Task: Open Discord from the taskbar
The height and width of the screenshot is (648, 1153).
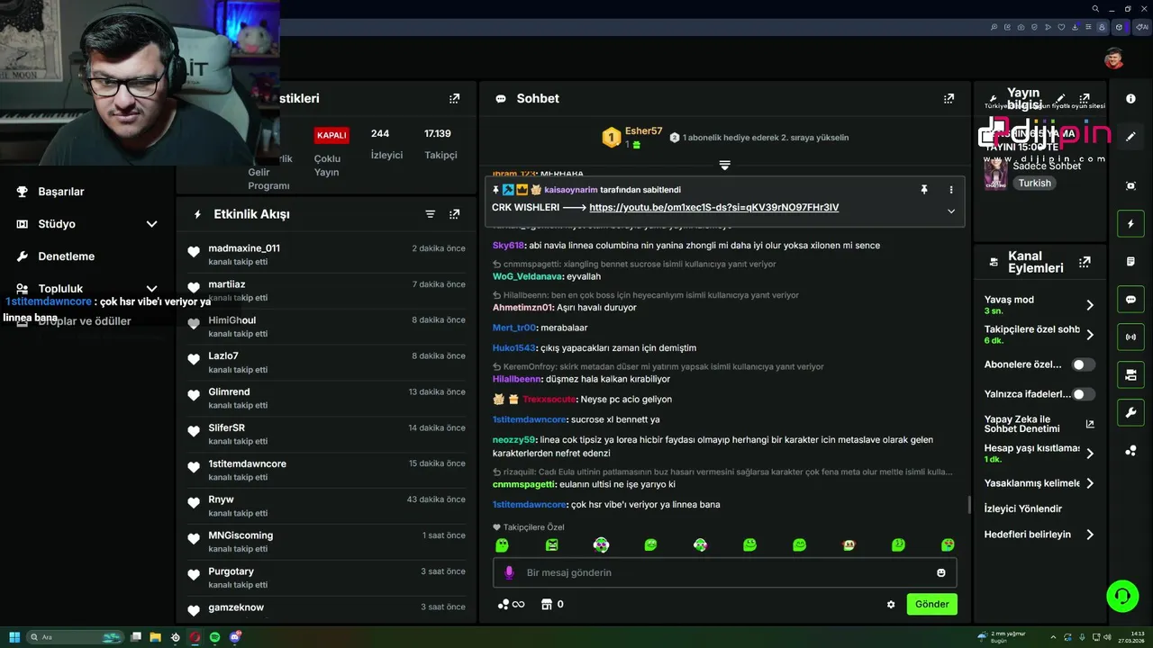Action: (x=235, y=637)
